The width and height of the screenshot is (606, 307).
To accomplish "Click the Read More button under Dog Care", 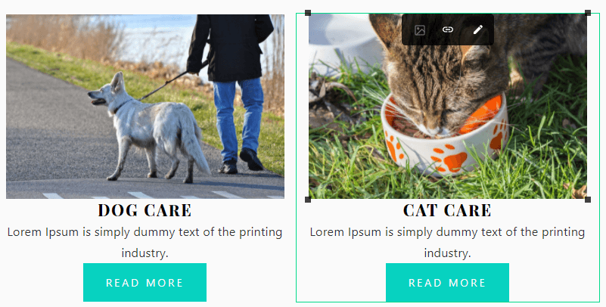I will [x=145, y=282].
